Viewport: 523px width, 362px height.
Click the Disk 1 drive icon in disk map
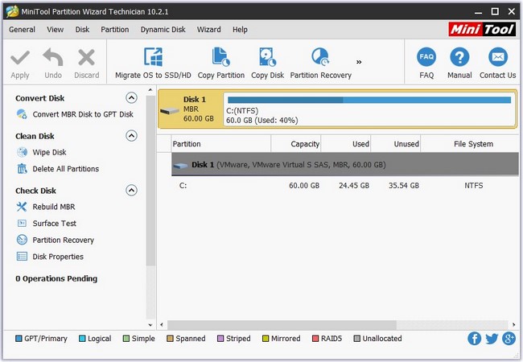click(170, 111)
